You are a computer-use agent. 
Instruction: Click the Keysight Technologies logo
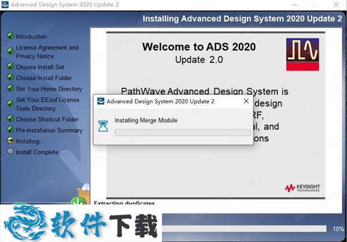302,188
